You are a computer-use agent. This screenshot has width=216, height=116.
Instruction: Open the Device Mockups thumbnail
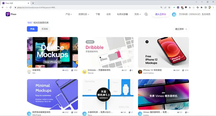click(x=52, y=52)
